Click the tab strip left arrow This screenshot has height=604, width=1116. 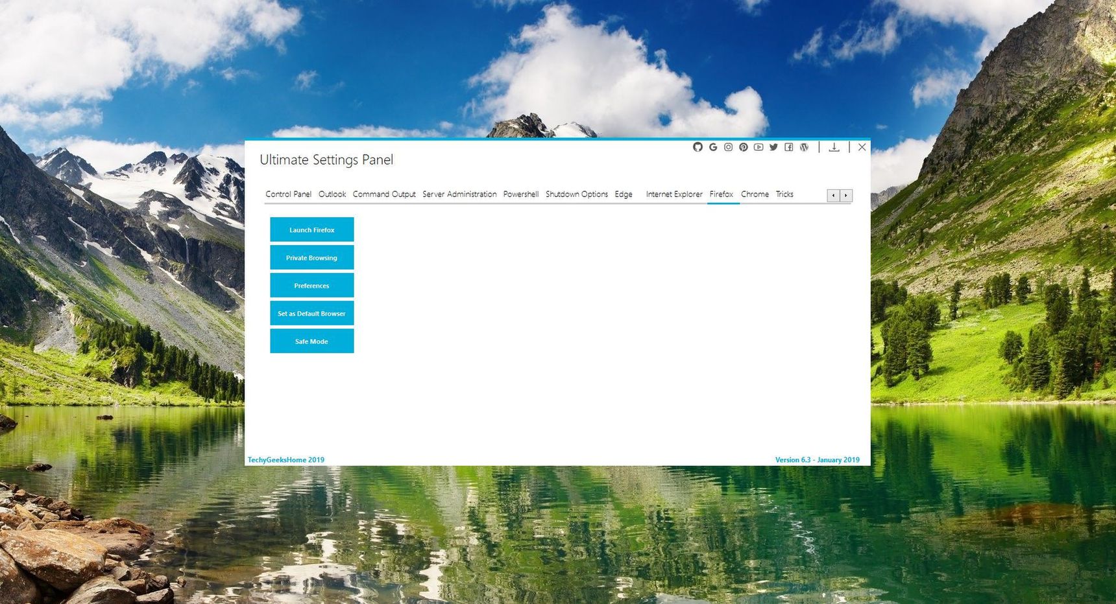[834, 196]
